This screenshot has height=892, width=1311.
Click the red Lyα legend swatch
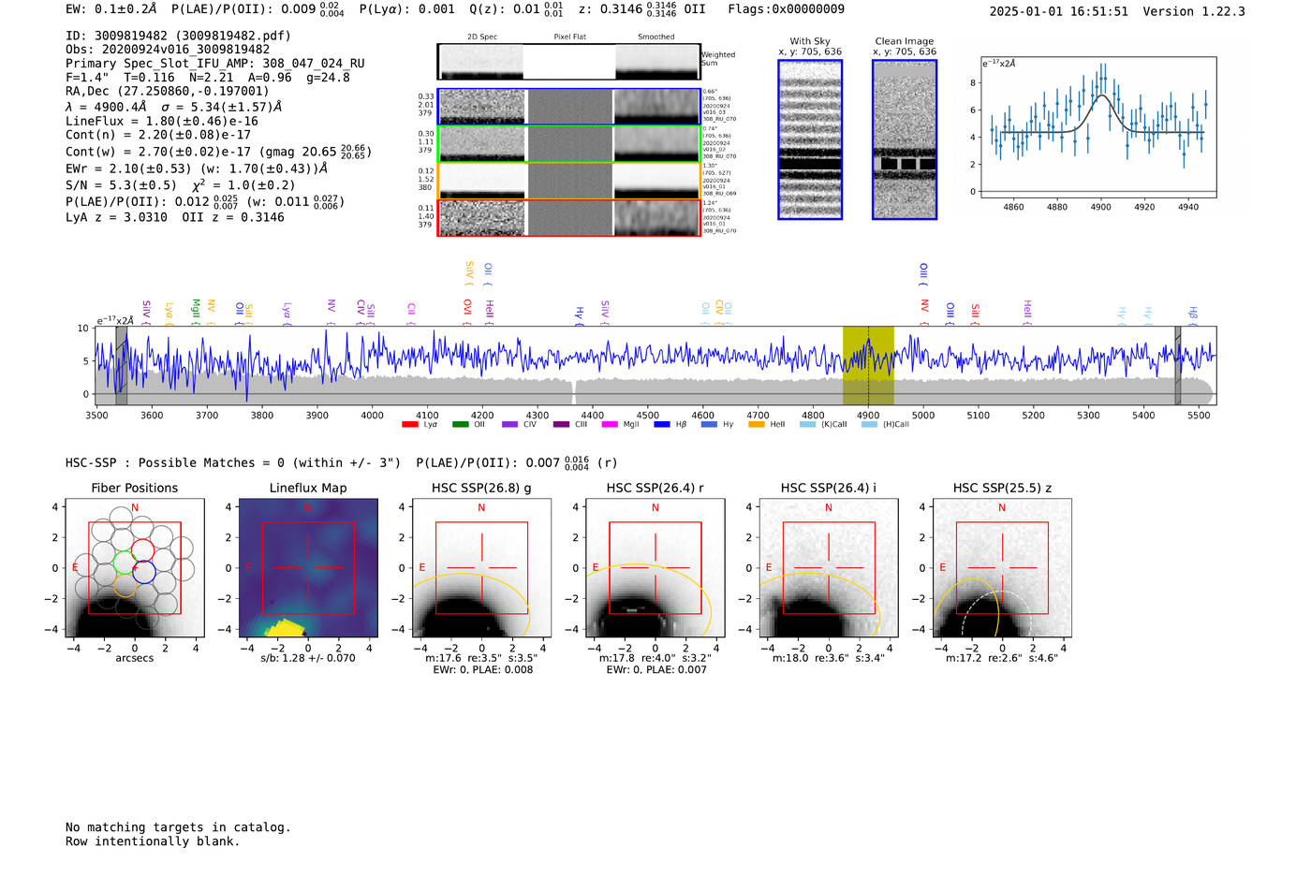[x=409, y=425]
